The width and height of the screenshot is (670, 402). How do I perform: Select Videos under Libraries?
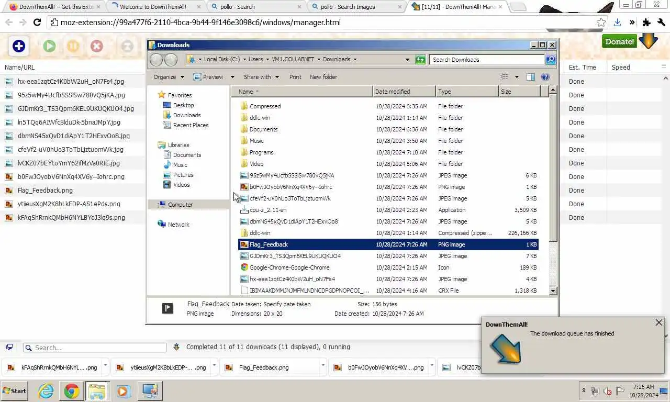pyautogui.click(x=182, y=185)
